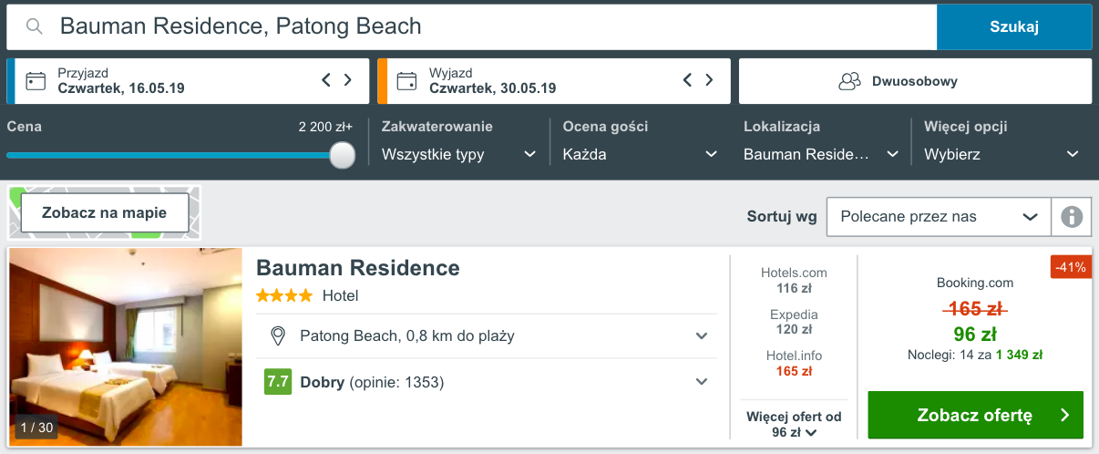
Task: Click the search magnifier icon
Action: 35,26
